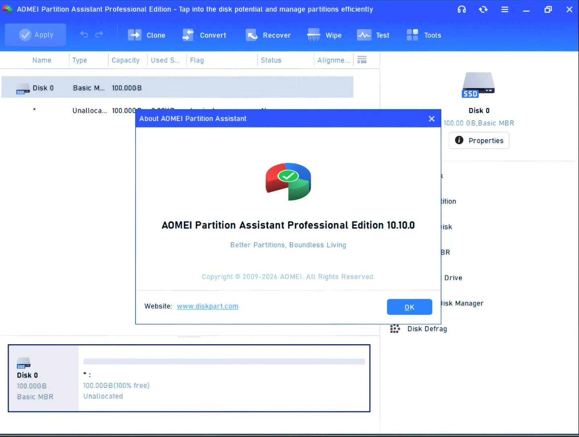Click the refresh/reload icon in title bar

[483, 9]
